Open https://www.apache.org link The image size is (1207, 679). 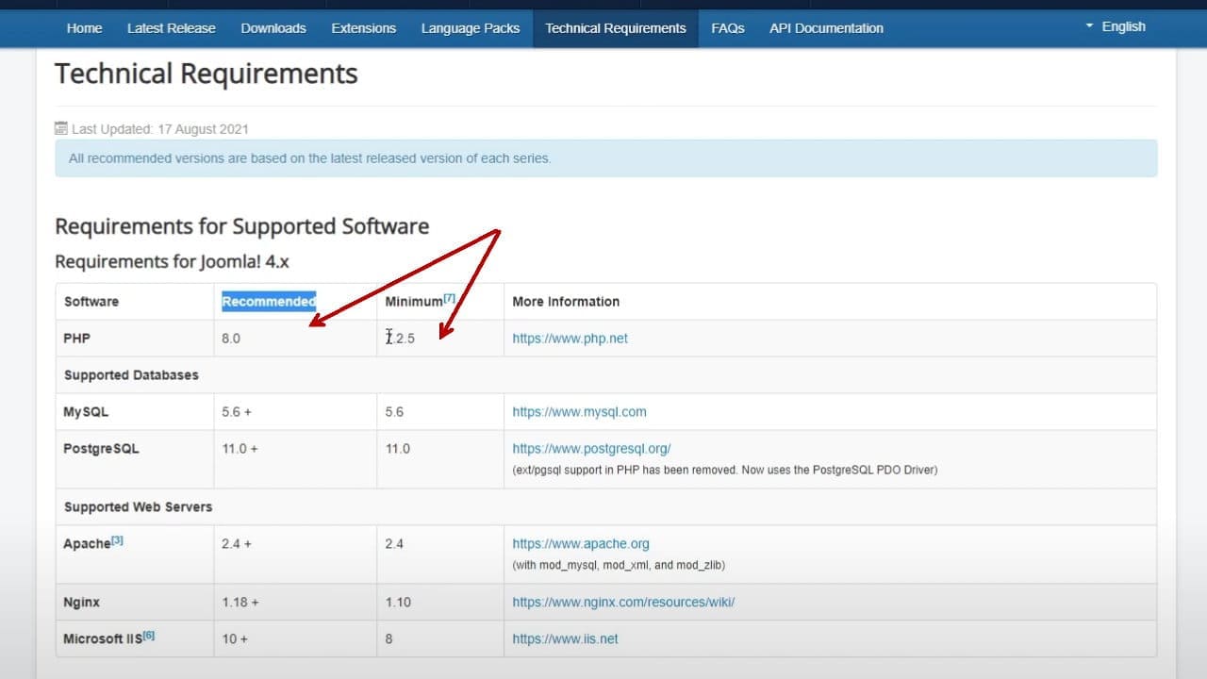tap(581, 543)
